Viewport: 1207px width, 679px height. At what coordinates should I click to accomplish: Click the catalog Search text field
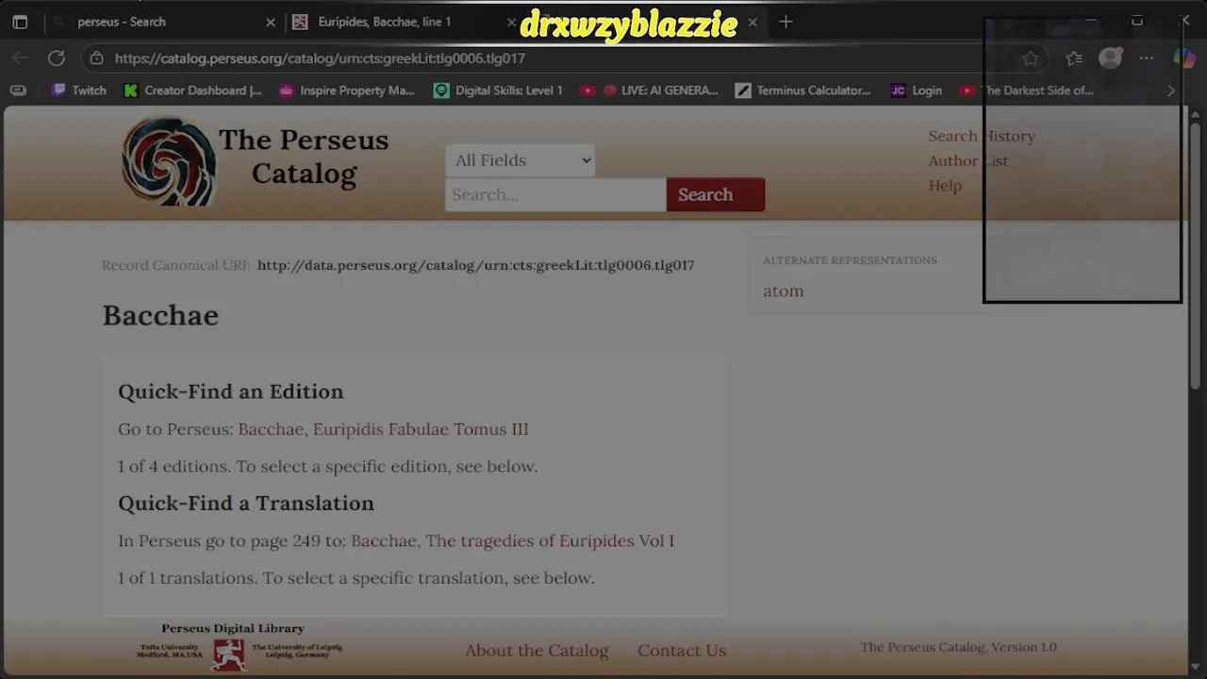(555, 194)
